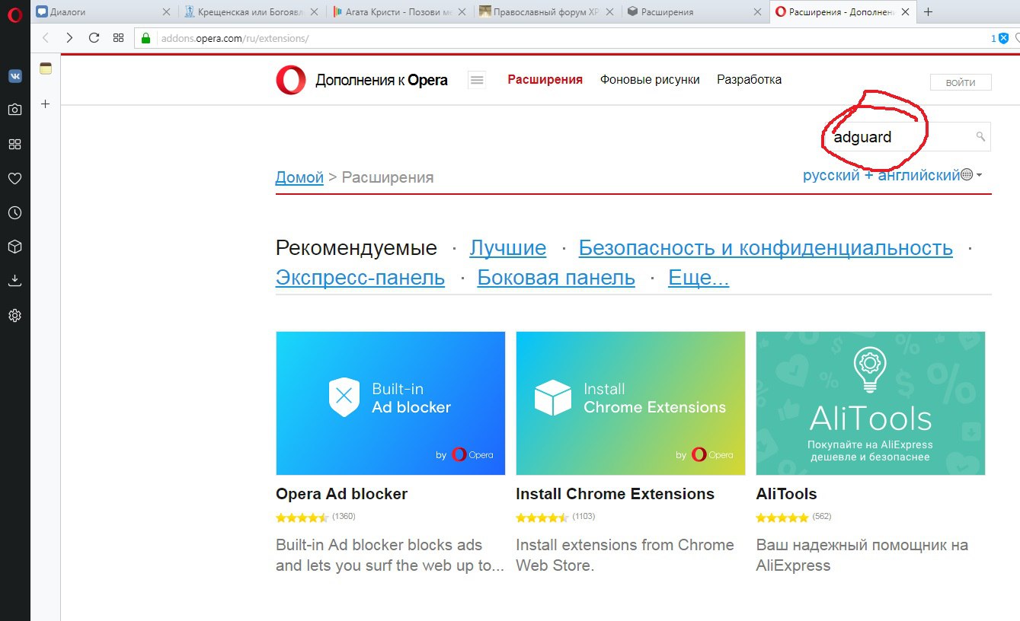1020x621 pixels.
Task: Open the Безопасность и конфиденциальность category
Action: point(766,248)
